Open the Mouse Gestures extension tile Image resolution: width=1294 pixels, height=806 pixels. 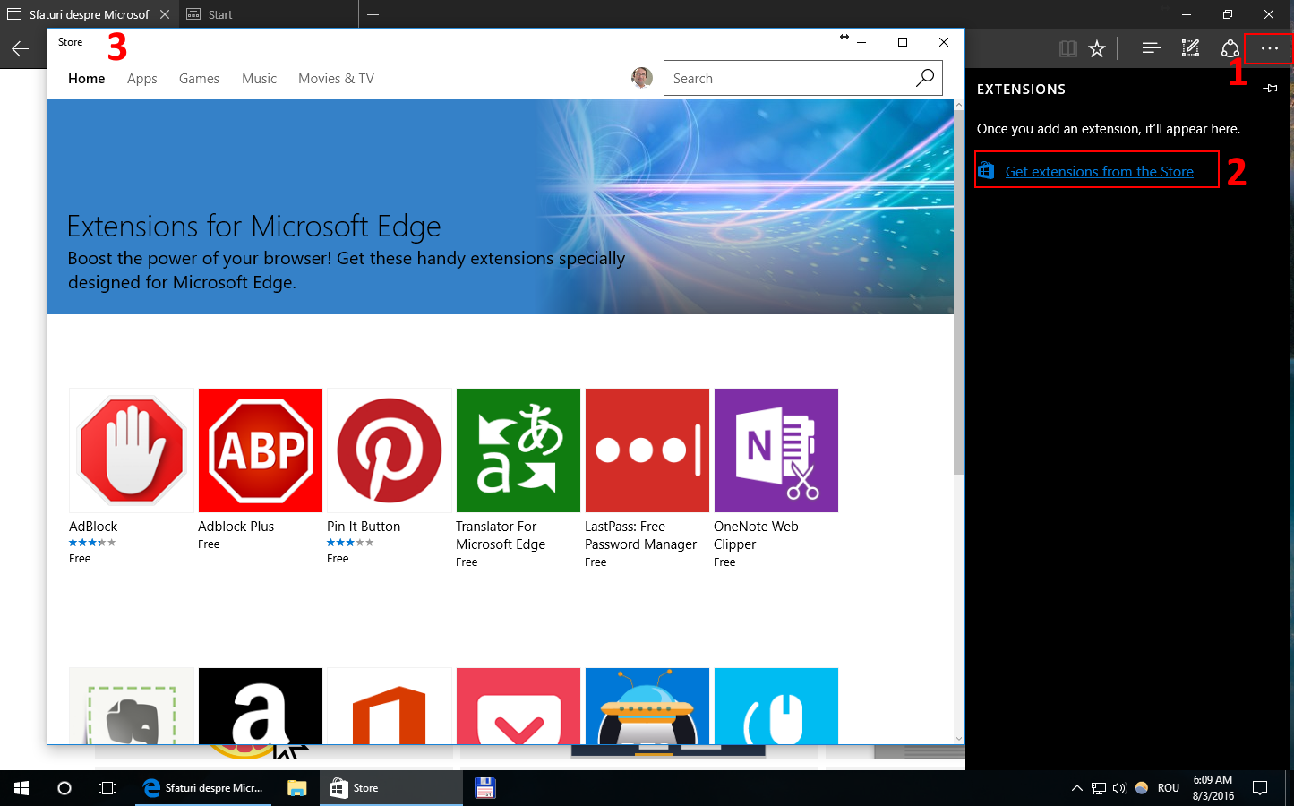776,706
